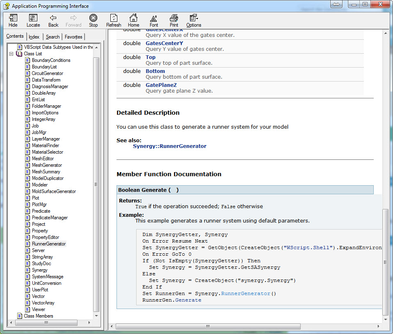The height and width of the screenshot is (334, 393).
Task: Open the Home page via the Home icon
Action: pyautogui.click(x=133, y=20)
